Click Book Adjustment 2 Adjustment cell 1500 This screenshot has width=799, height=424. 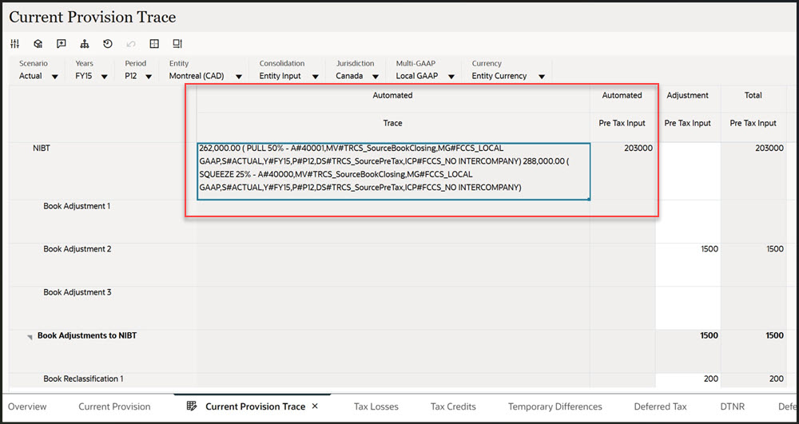click(688, 264)
